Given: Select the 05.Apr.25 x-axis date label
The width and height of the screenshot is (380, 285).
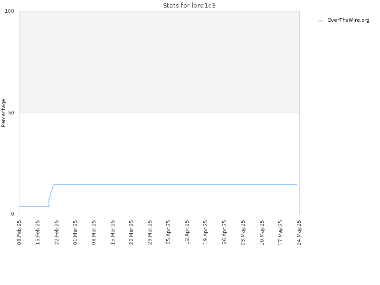Looking at the screenshot, I should coord(169,232).
